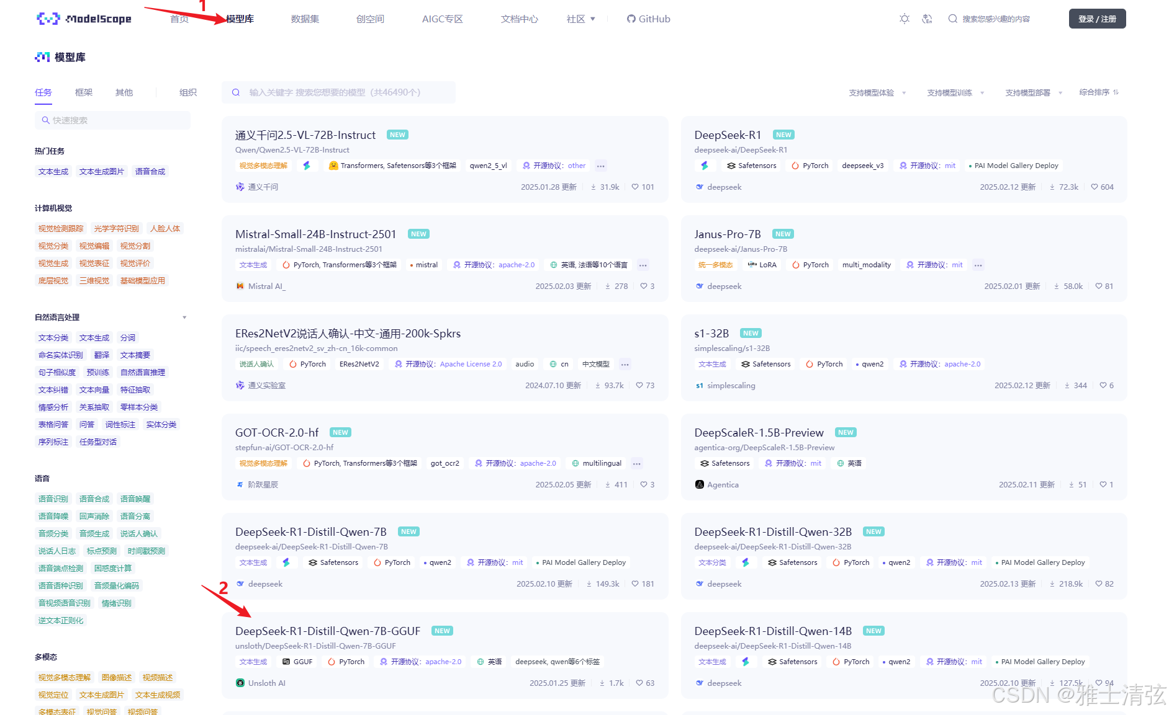Expand the 支持模型部署 dropdown
Viewport: 1169px width, 715px height.
point(1034,92)
